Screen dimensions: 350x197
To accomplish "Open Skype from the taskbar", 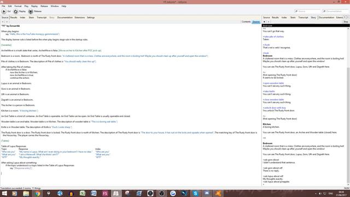I will pos(195,193).
